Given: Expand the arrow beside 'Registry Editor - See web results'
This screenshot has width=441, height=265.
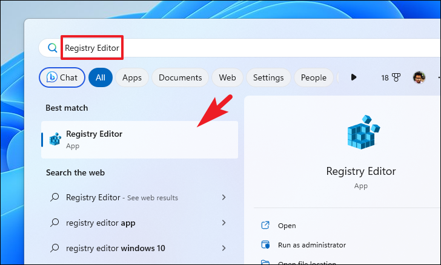Looking at the screenshot, I should click(x=224, y=197).
